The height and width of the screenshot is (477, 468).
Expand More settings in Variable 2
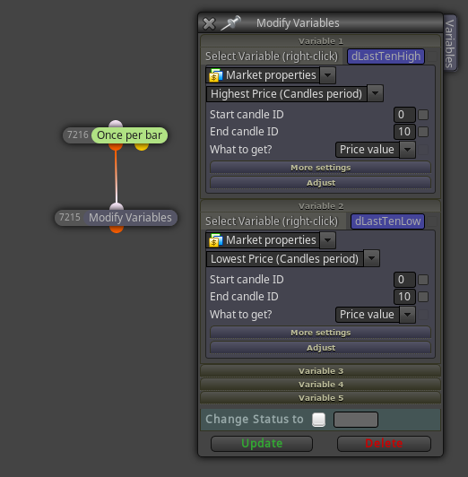[x=320, y=333]
